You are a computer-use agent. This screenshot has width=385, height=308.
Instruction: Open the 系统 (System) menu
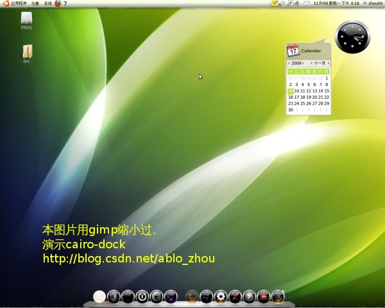[48, 3]
